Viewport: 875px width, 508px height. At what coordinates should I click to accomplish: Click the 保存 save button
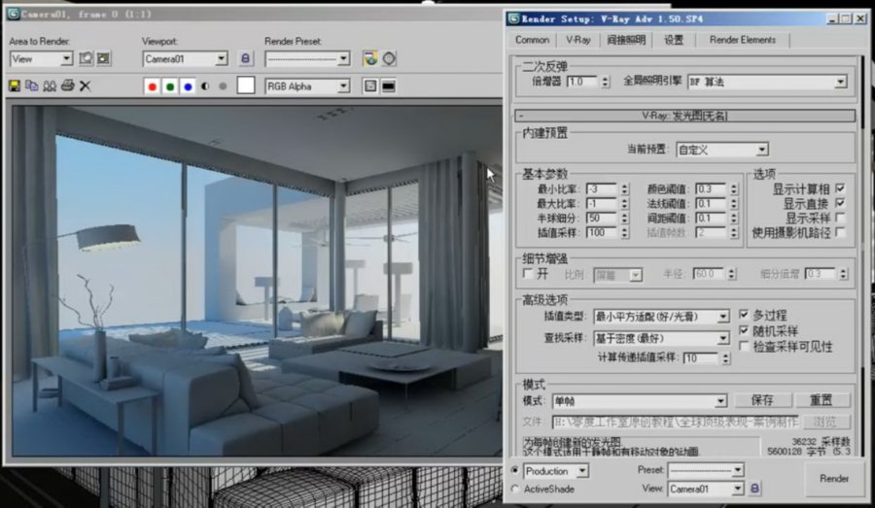pyautogui.click(x=761, y=400)
